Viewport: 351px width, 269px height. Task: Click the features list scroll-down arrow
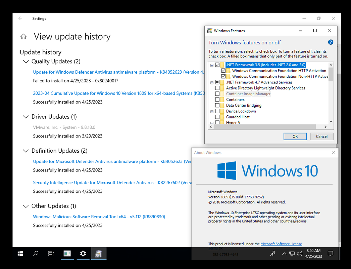point(331,121)
